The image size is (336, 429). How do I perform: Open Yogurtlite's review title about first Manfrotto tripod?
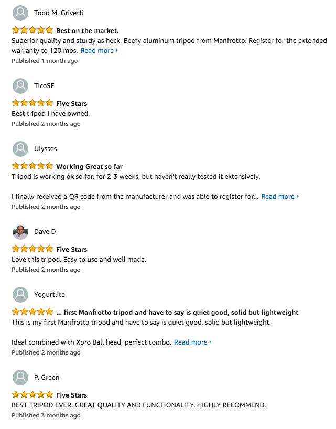click(177, 312)
